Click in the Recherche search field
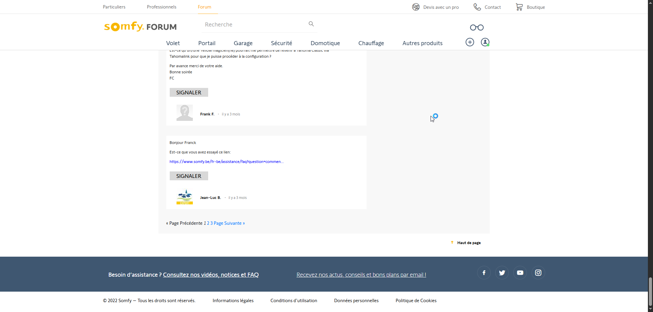 (253, 24)
